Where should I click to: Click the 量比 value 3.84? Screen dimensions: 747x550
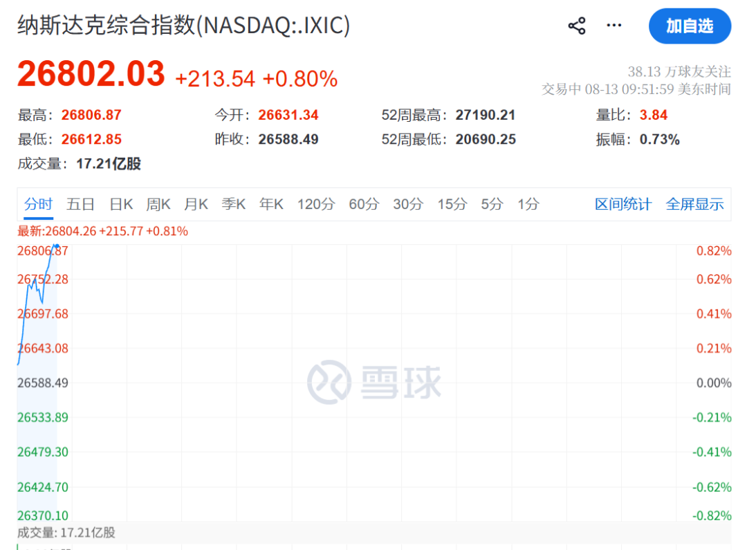tap(653, 115)
